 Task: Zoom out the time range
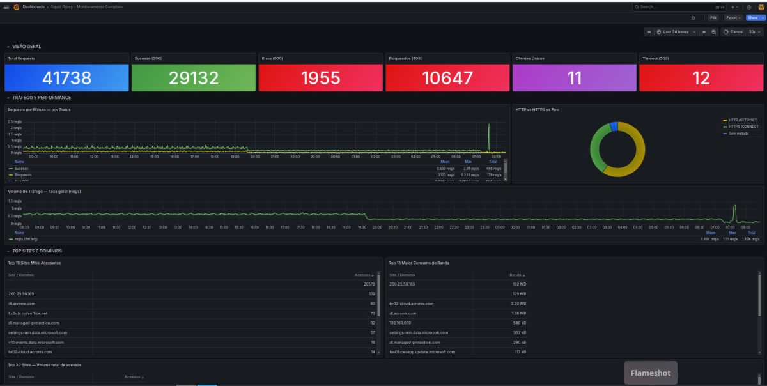(713, 32)
